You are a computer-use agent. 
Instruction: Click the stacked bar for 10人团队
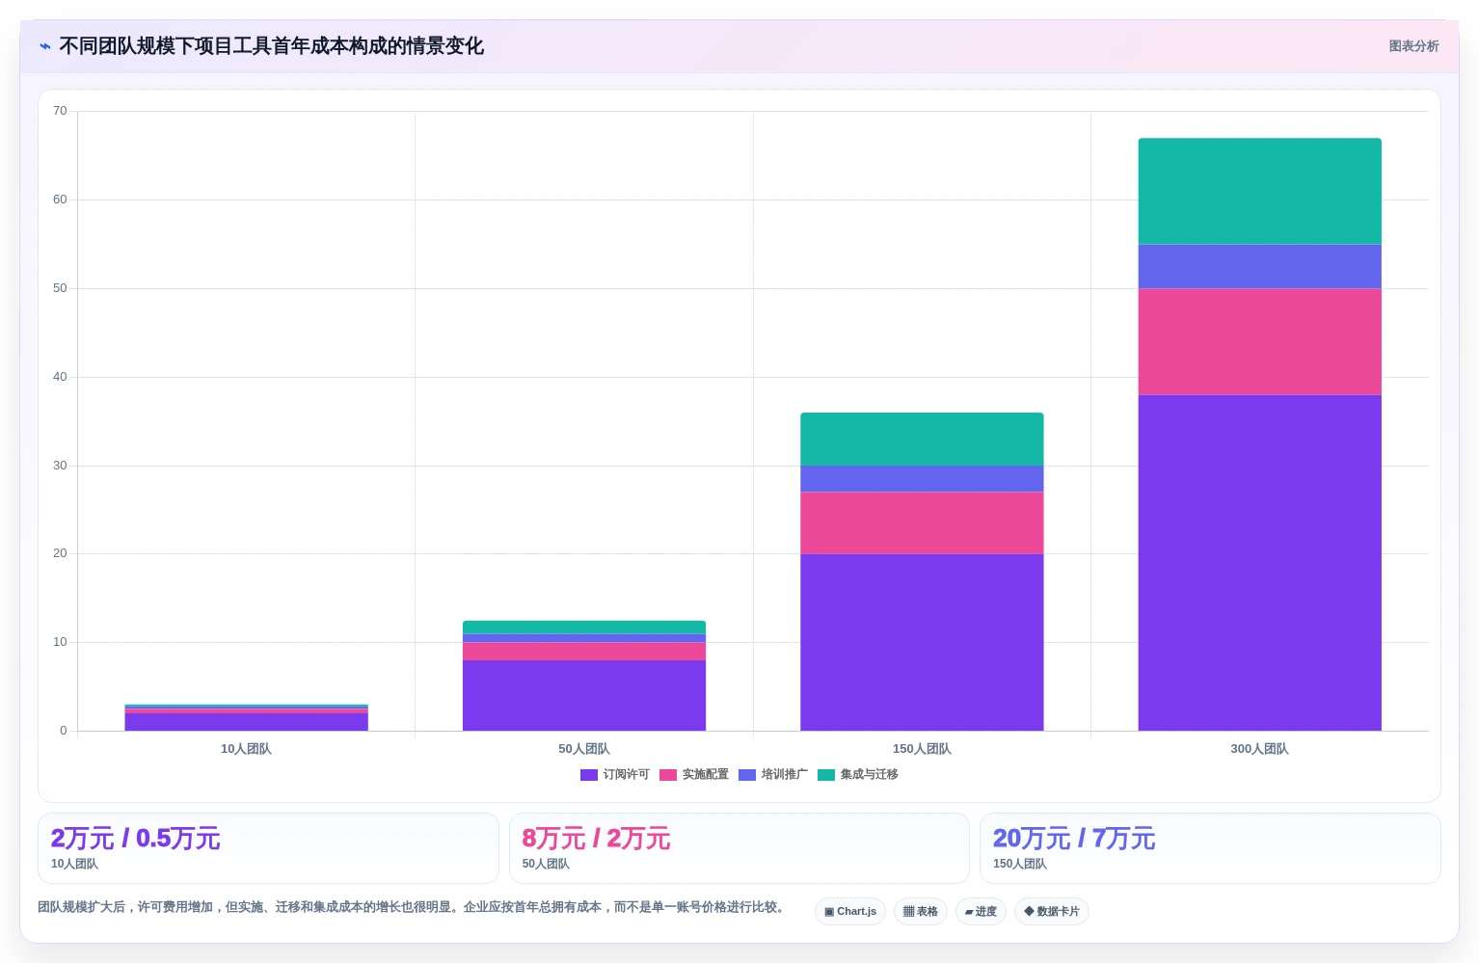tap(246, 718)
